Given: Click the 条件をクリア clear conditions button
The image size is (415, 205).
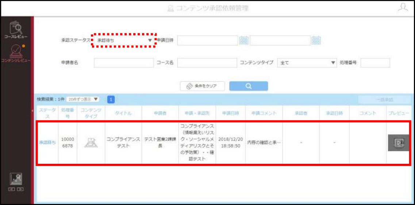Looking at the screenshot, I should coord(203,86).
